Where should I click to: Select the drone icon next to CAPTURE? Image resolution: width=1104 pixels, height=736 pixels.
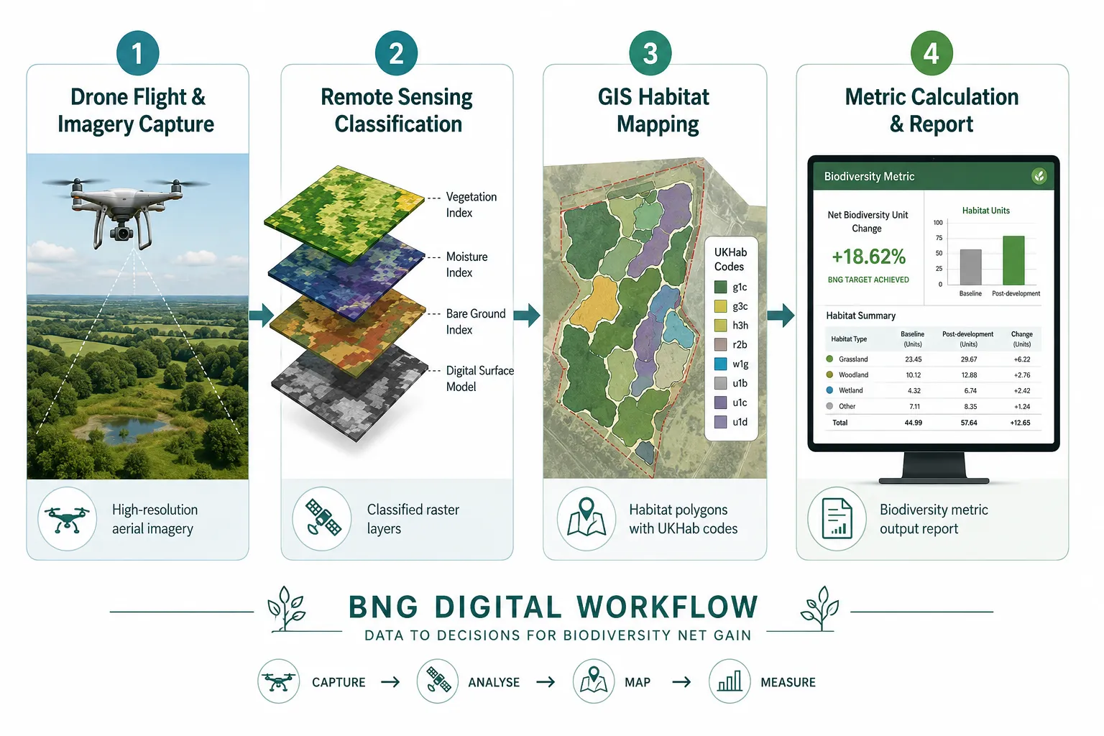(x=279, y=681)
